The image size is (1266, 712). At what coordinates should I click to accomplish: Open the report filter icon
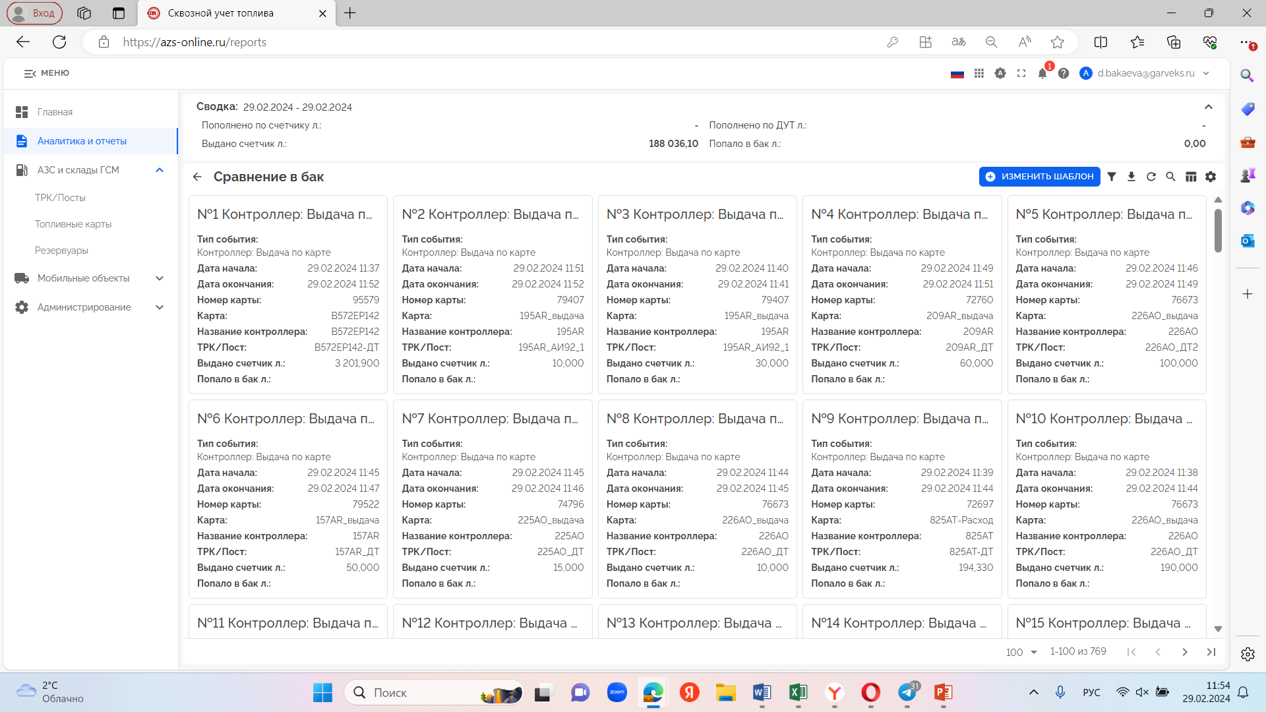(1112, 177)
